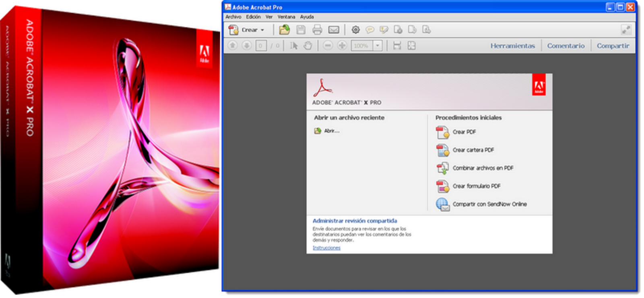The width and height of the screenshot is (644, 298).
Task: Click Compartir con SendNow Online option
Action: 489,204
